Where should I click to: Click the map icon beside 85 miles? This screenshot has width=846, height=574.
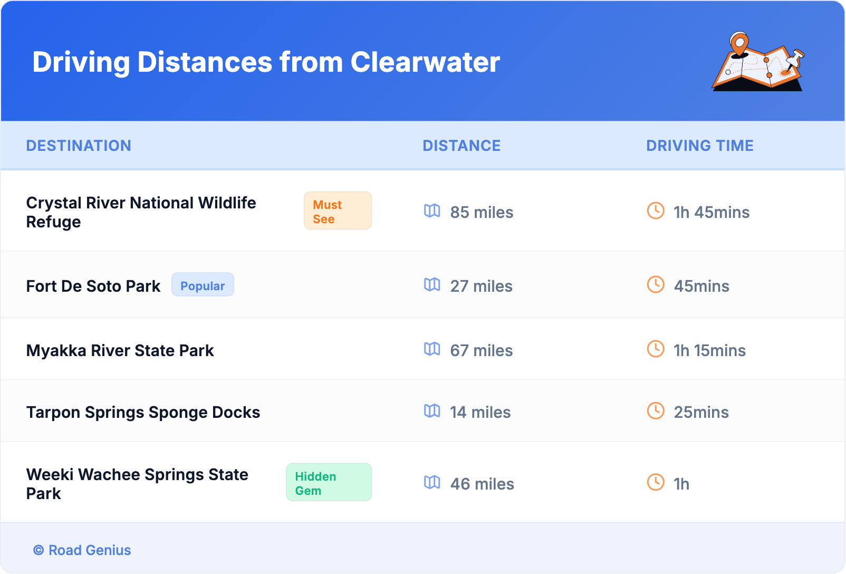click(x=432, y=211)
